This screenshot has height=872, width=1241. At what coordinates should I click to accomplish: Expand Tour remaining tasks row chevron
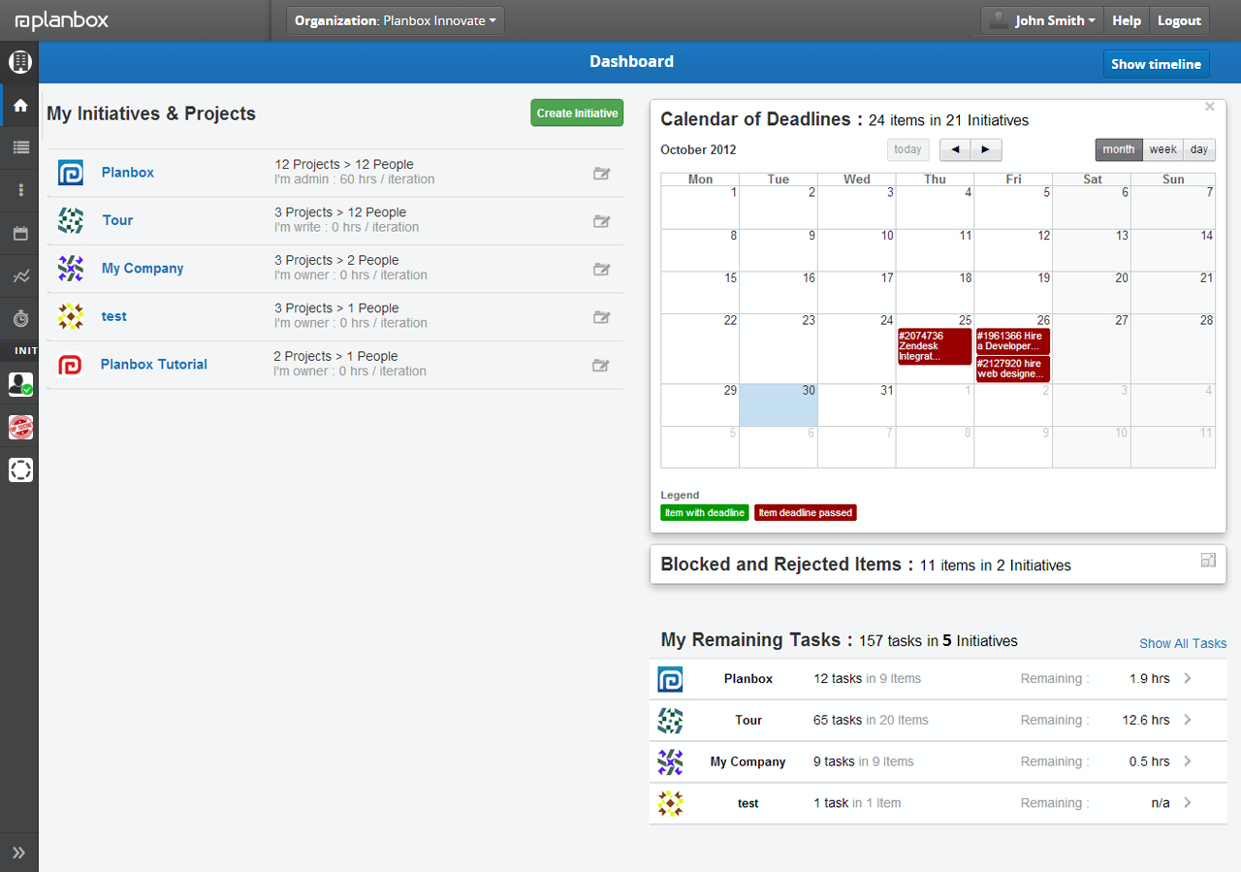[1188, 721]
